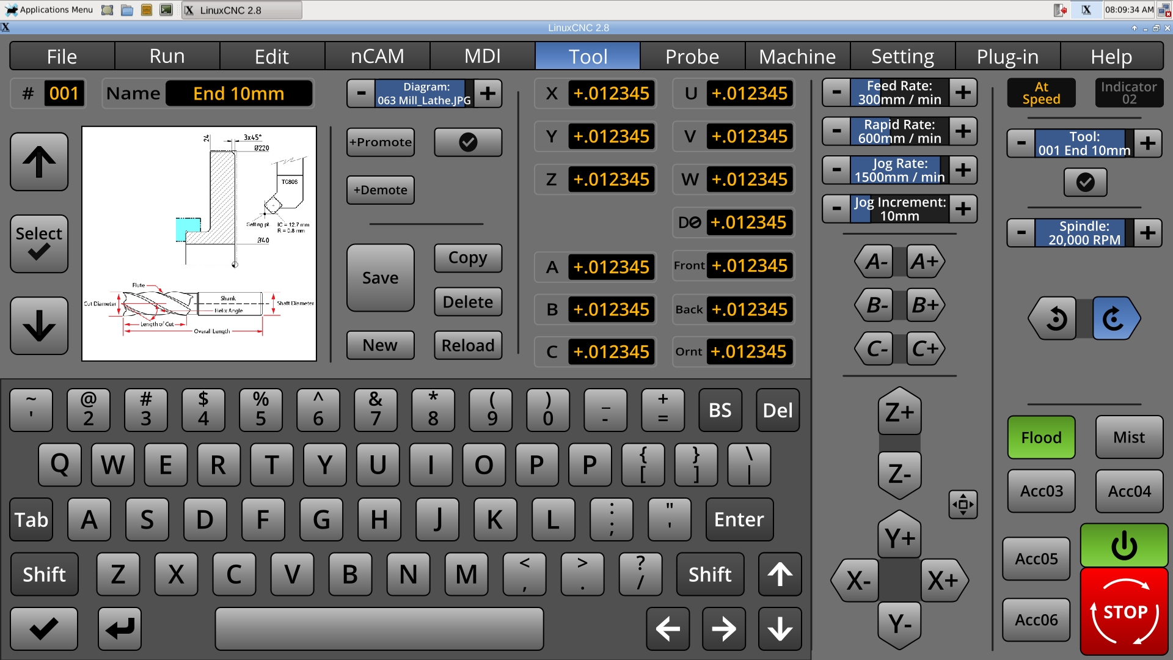Click the keyboard checkmark confirm key

44,629
